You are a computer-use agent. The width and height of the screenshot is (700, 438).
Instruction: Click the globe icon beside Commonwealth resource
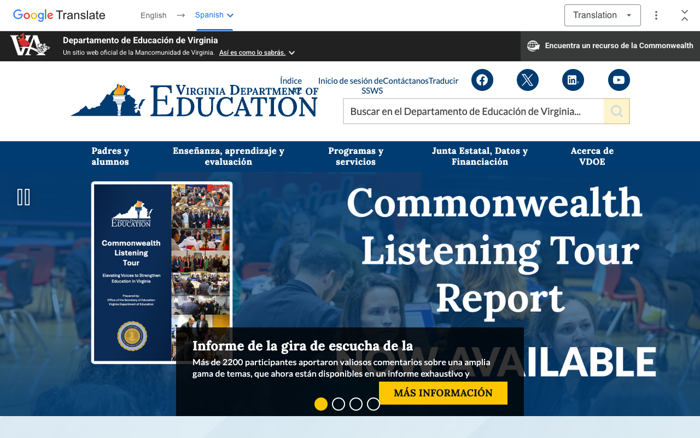(x=533, y=46)
